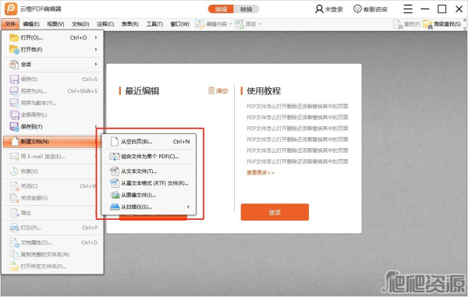Click the 打开(O) folder icon

pyautogui.click(x=14, y=37)
